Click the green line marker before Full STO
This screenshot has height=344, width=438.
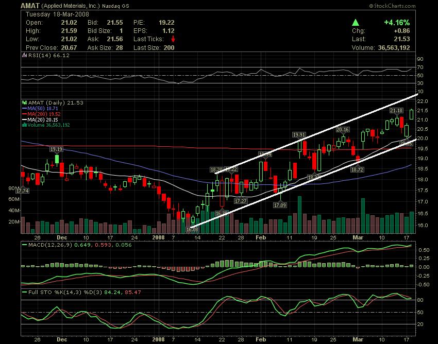(24, 293)
